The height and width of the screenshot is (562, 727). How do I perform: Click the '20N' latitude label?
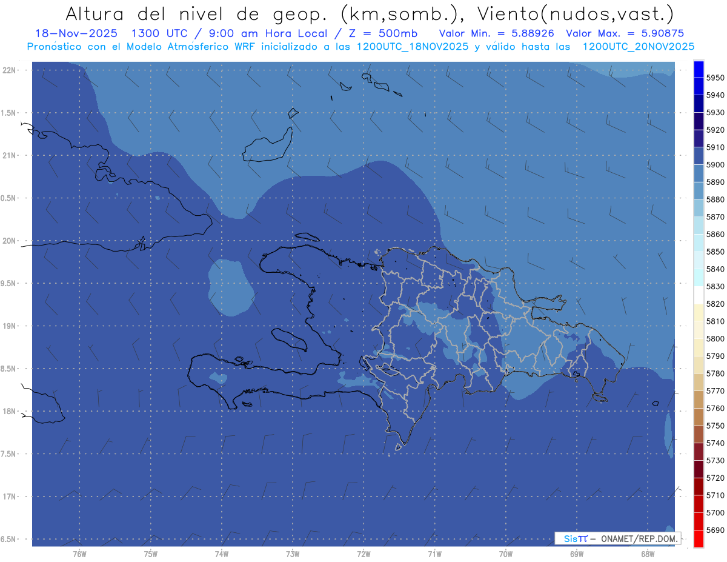(9, 241)
